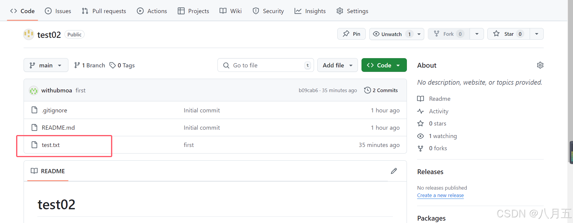Expand the Fork options dropdown arrow

click(477, 34)
